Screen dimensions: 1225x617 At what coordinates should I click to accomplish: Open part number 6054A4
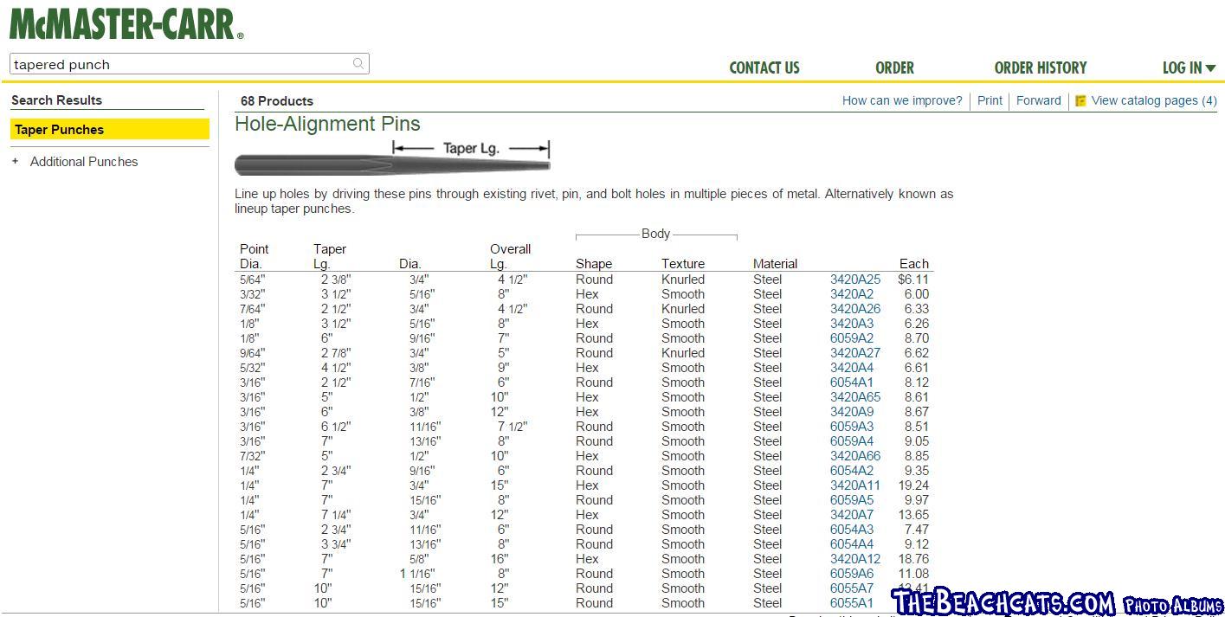coord(852,544)
